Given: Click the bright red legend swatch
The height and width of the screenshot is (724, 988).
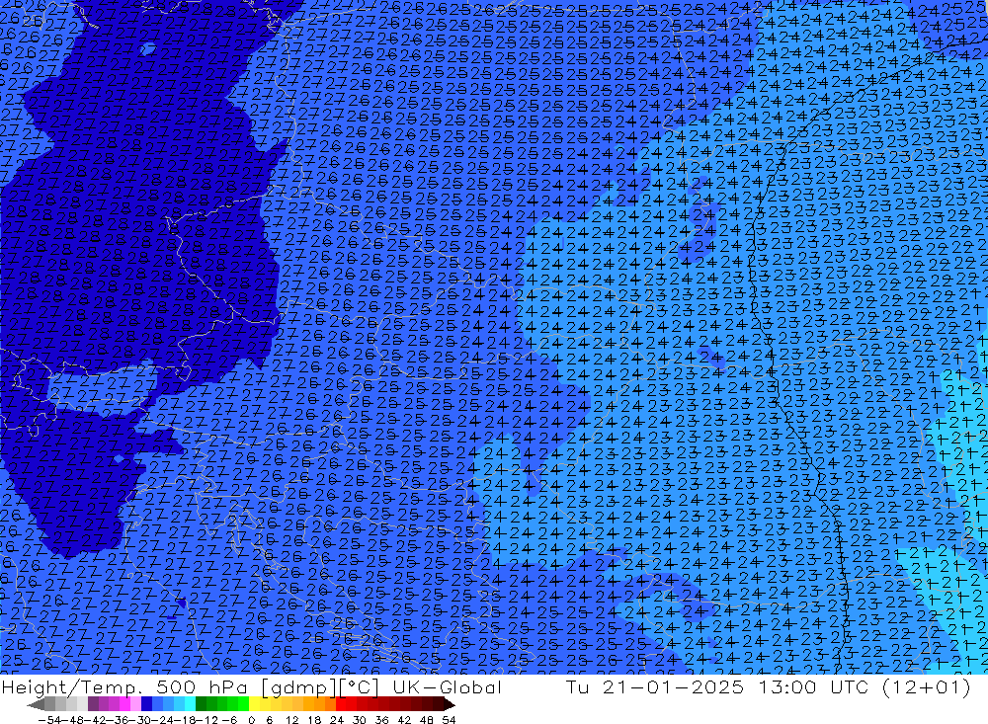Looking at the screenshot, I should click(340, 704).
